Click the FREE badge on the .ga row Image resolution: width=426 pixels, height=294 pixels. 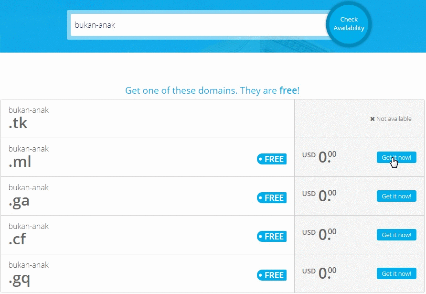(271, 197)
